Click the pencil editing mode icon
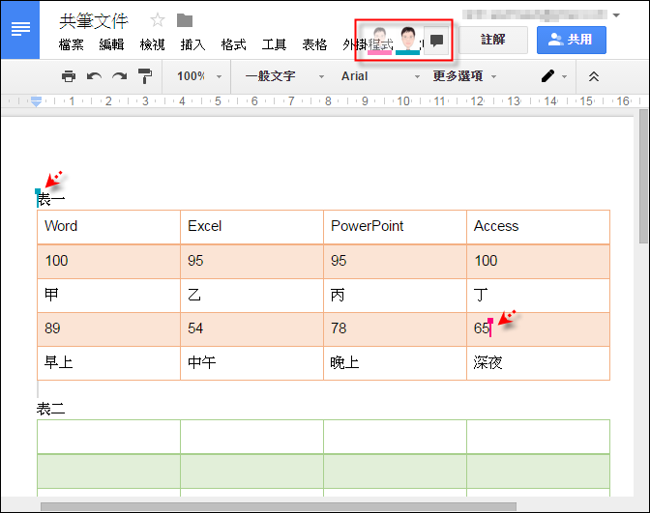This screenshot has height=513, width=650. coord(547,76)
